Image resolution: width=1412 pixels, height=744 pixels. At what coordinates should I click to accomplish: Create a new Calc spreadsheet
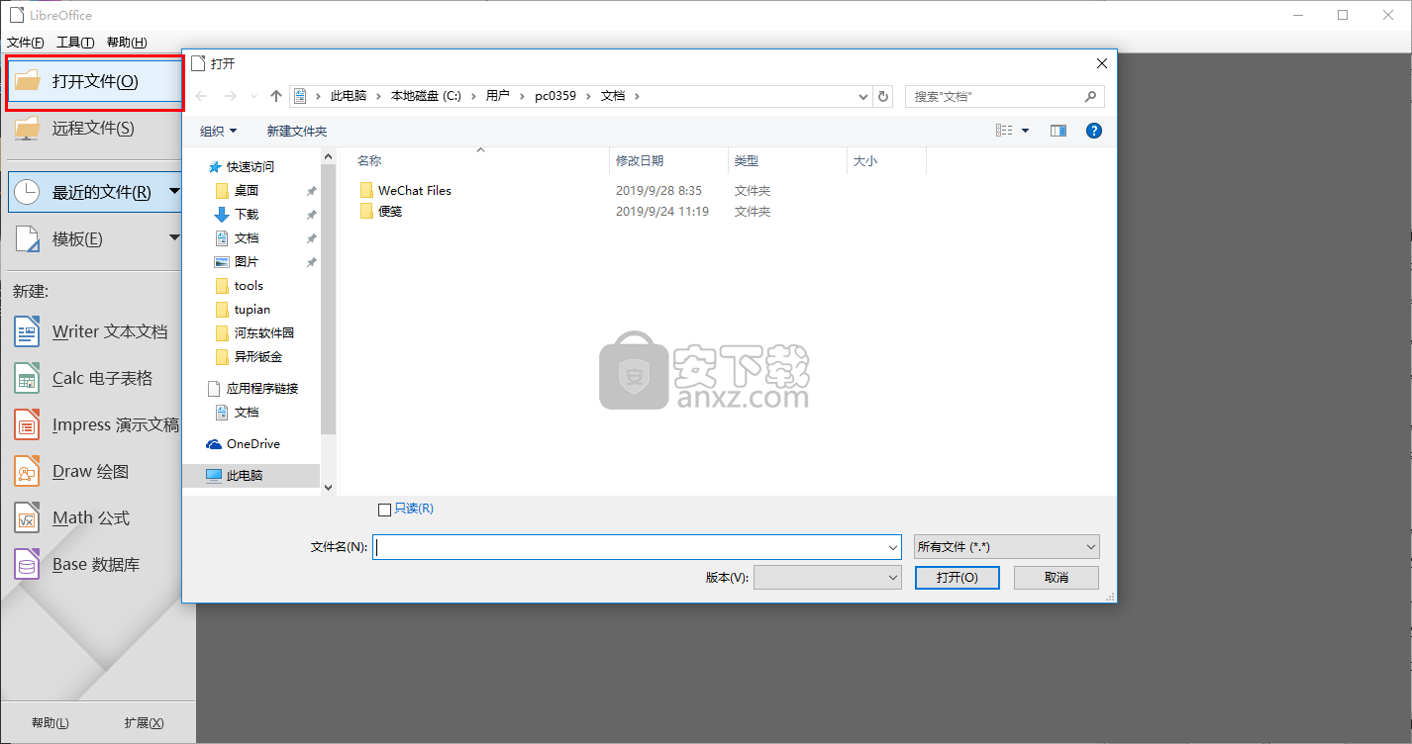(x=83, y=379)
